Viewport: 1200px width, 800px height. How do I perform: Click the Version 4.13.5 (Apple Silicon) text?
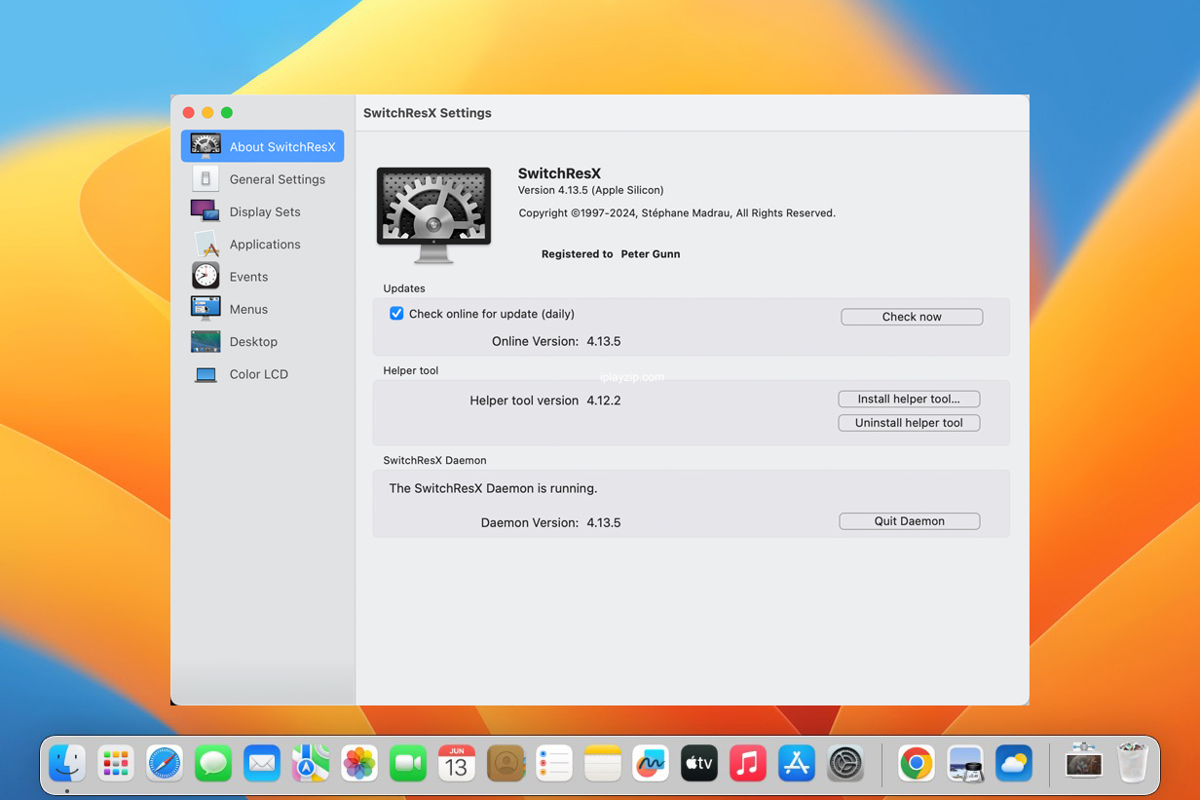click(590, 190)
